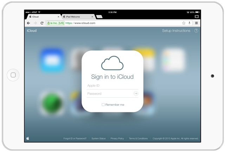Open the tab switcher icon at top right
Viewport: 225px width, 152px height.
coord(197,16)
